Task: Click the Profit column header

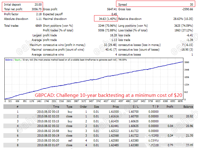Action: click(170, 107)
